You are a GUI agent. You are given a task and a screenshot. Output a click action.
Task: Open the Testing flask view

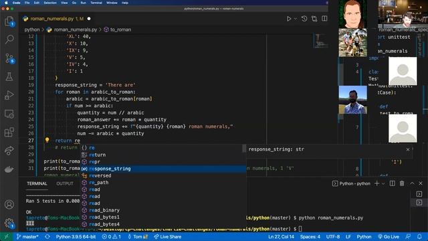[9, 77]
